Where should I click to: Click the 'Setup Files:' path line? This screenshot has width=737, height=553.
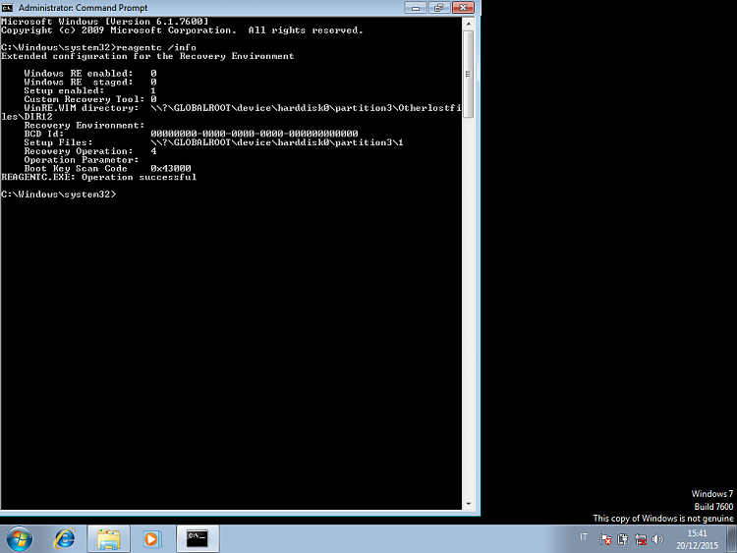[214, 142]
